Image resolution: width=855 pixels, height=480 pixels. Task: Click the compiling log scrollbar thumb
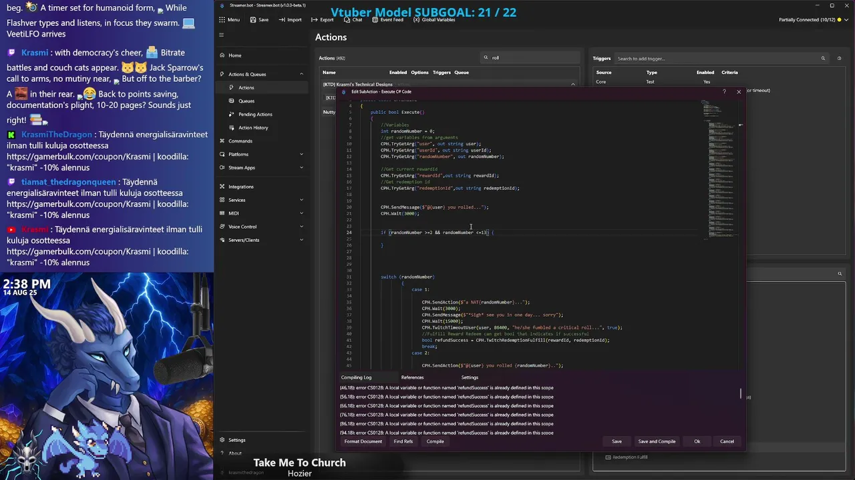coord(740,394)
